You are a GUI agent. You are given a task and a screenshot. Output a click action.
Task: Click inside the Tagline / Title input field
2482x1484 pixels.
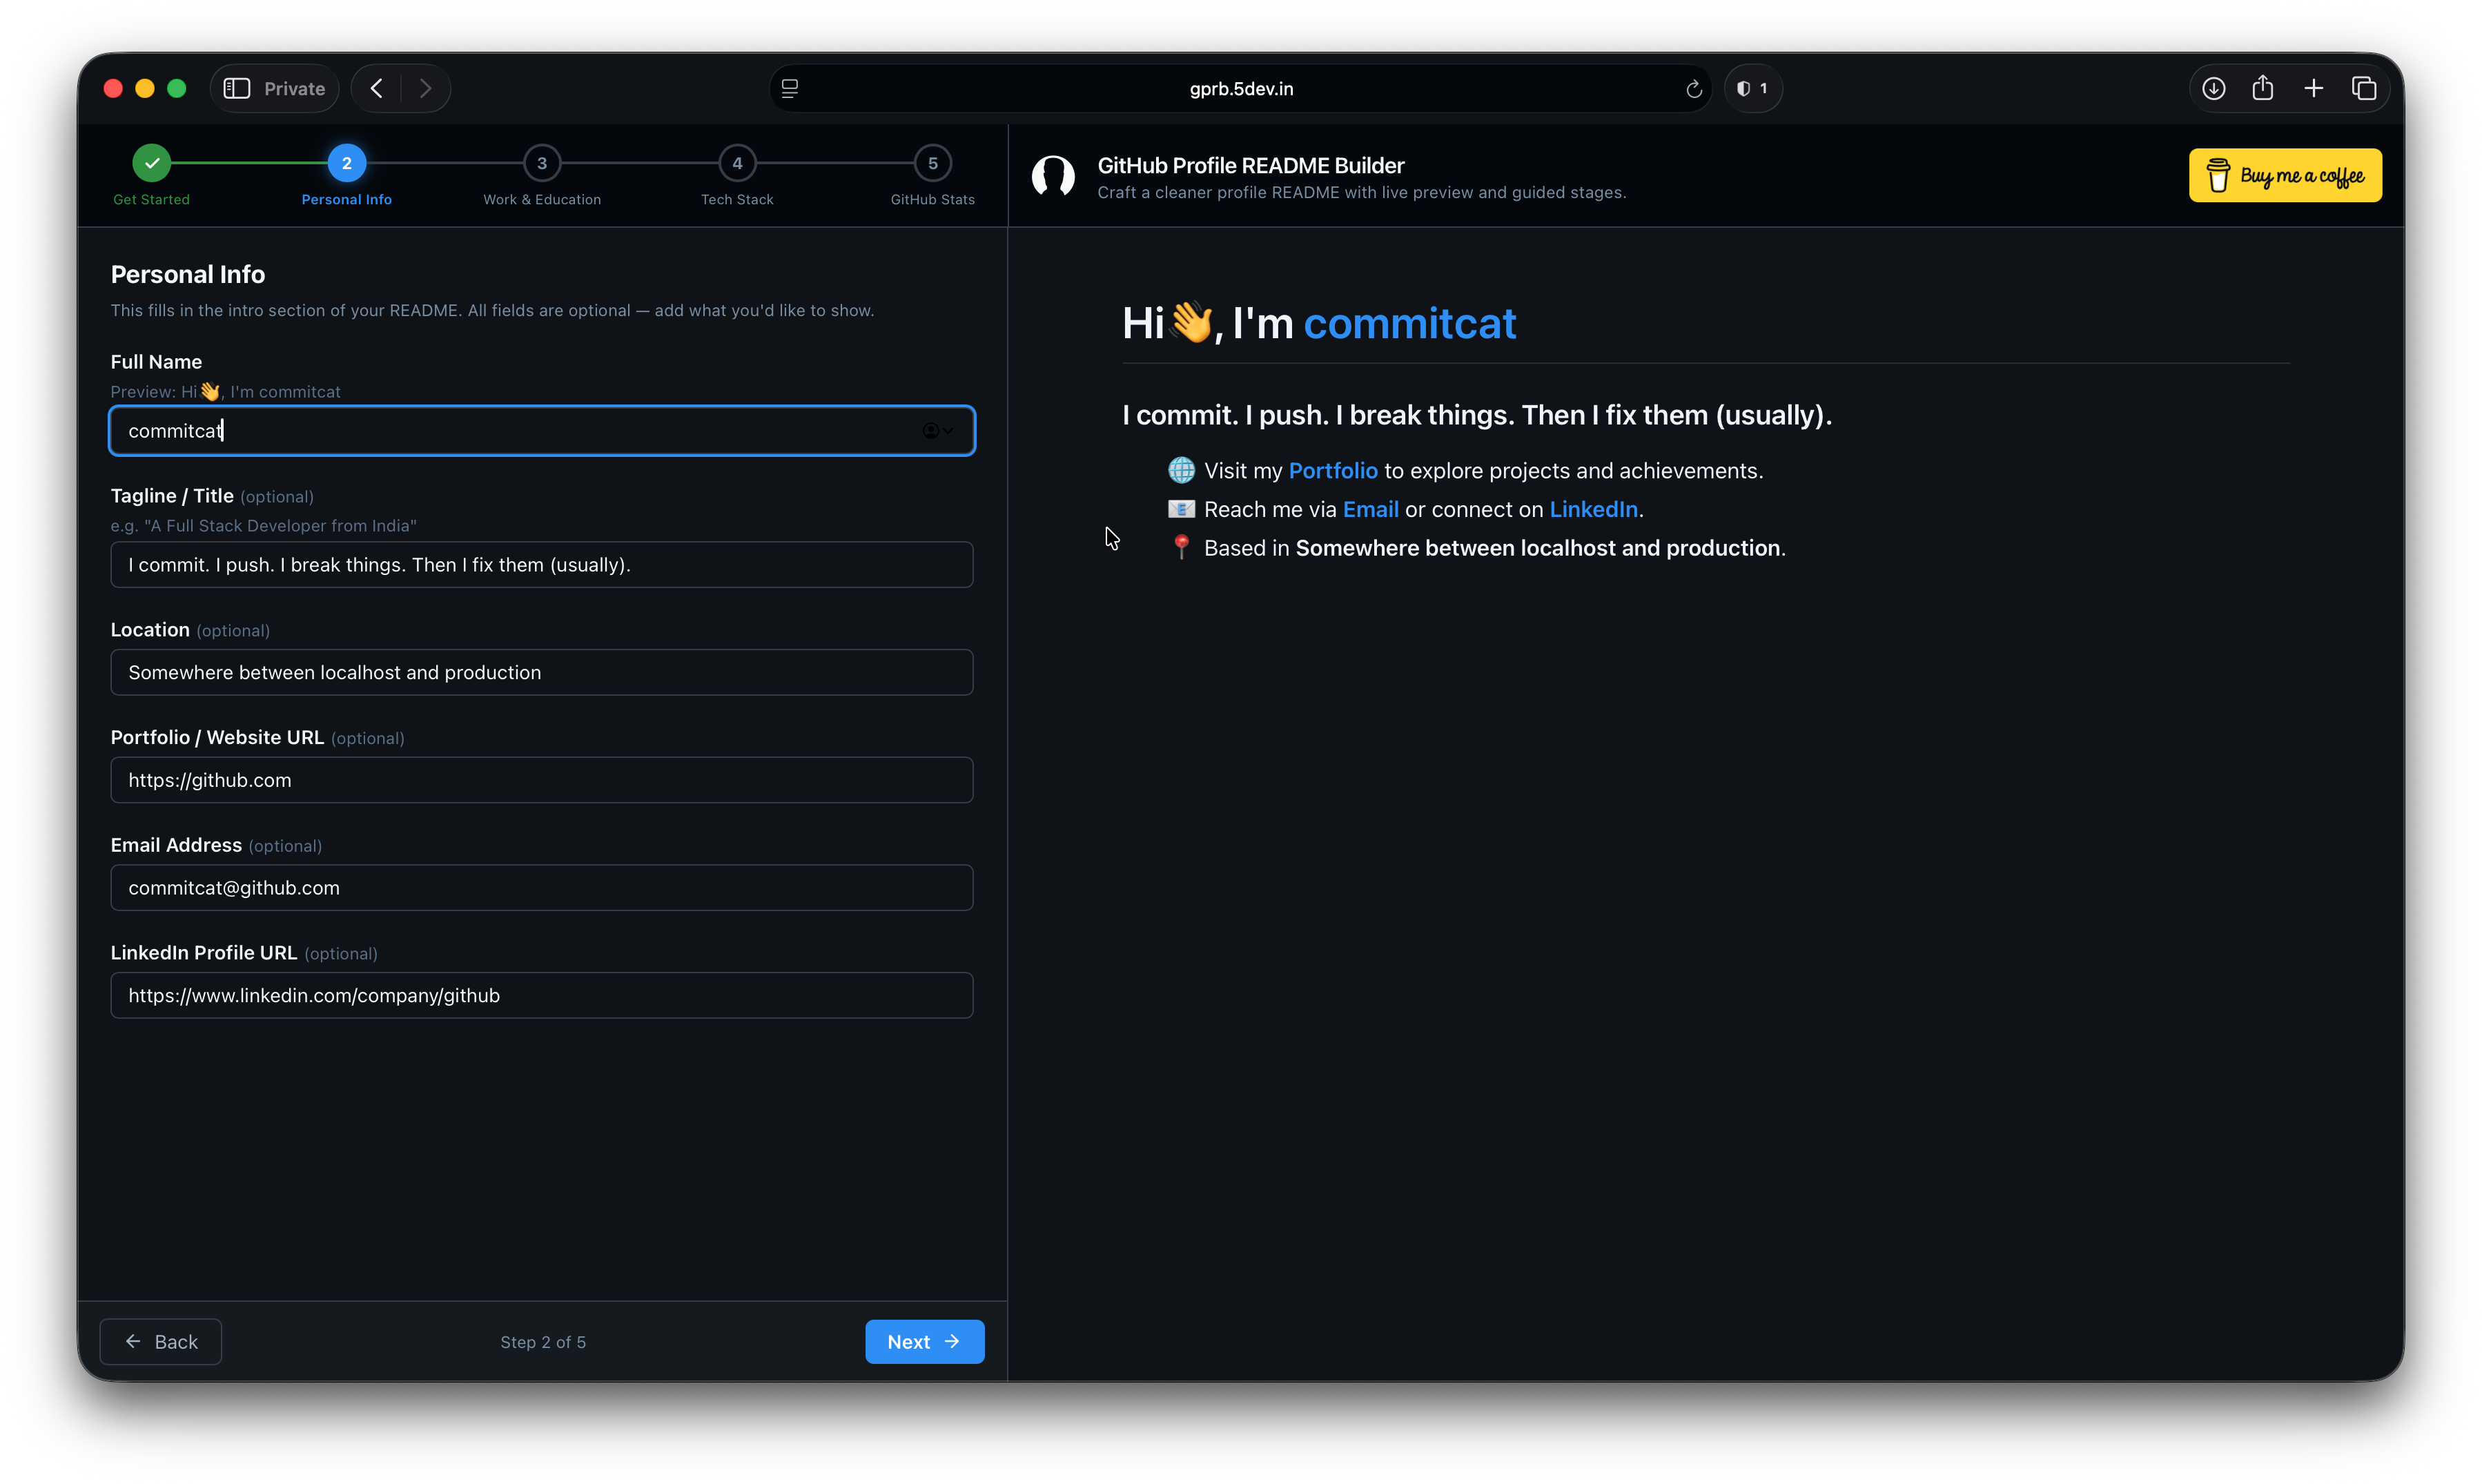coord(541,564)
